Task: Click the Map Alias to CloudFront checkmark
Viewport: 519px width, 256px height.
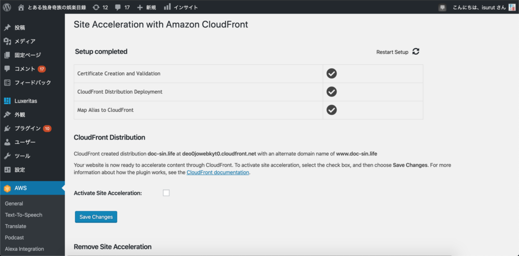Action: [331, 110]
